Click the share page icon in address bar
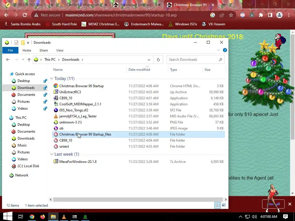Screen dimensions: 295x221 (222, 15)
